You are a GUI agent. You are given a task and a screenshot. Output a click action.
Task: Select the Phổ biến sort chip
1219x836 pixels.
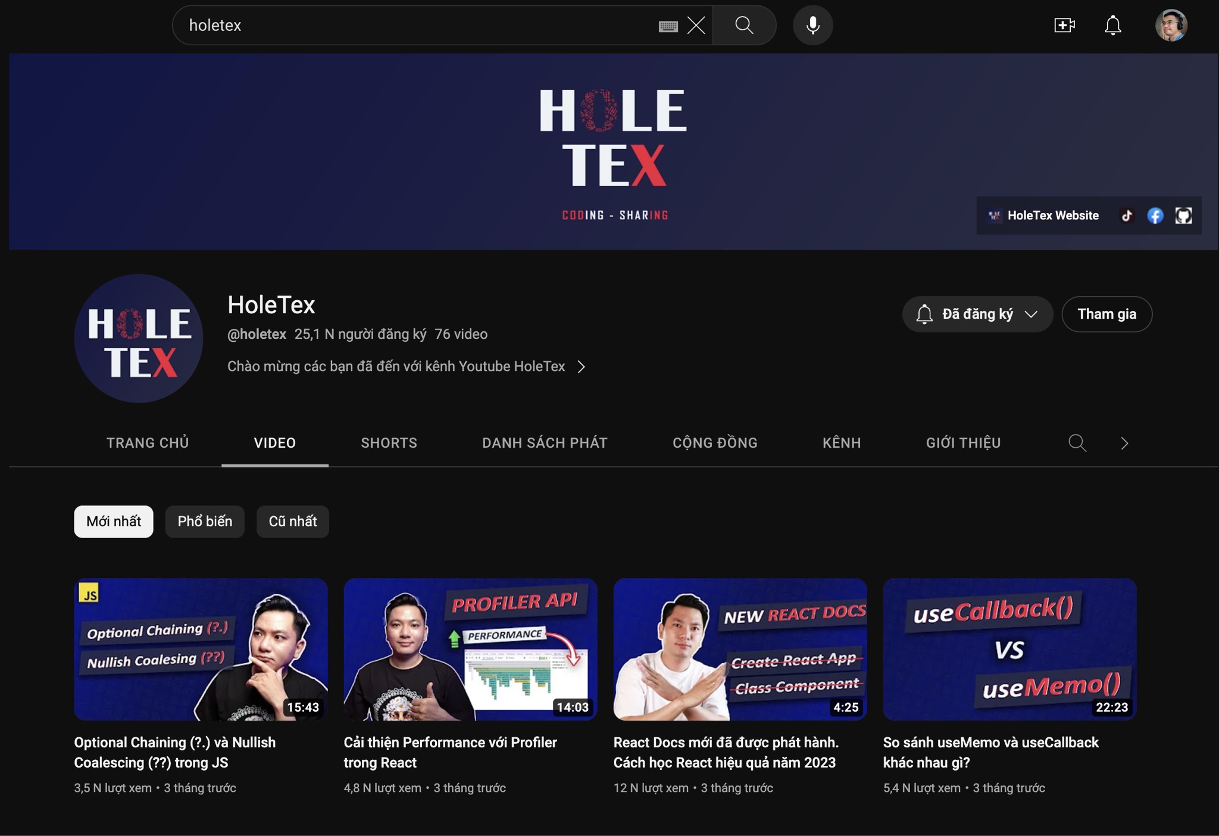point(205,521)
